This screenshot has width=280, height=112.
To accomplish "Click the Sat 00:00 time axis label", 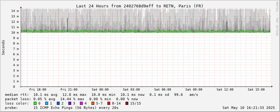I will click(100, 89).
